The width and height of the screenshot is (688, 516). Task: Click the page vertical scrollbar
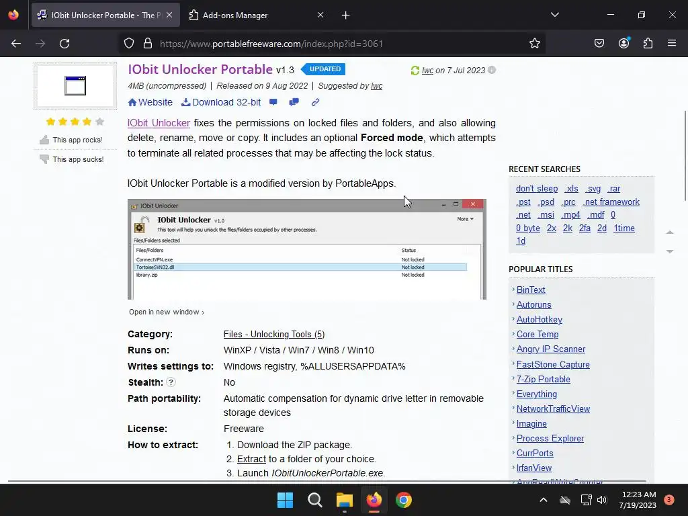click(685, 156)
